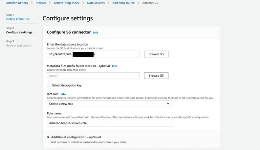Open the Amazon Kendra breadcrumb link
260x150 pixels.
tap(17, 3)
